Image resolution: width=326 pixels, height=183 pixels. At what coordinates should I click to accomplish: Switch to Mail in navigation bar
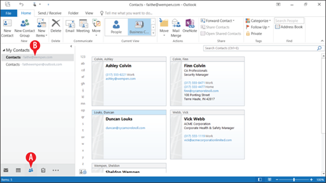click(6, 170)
